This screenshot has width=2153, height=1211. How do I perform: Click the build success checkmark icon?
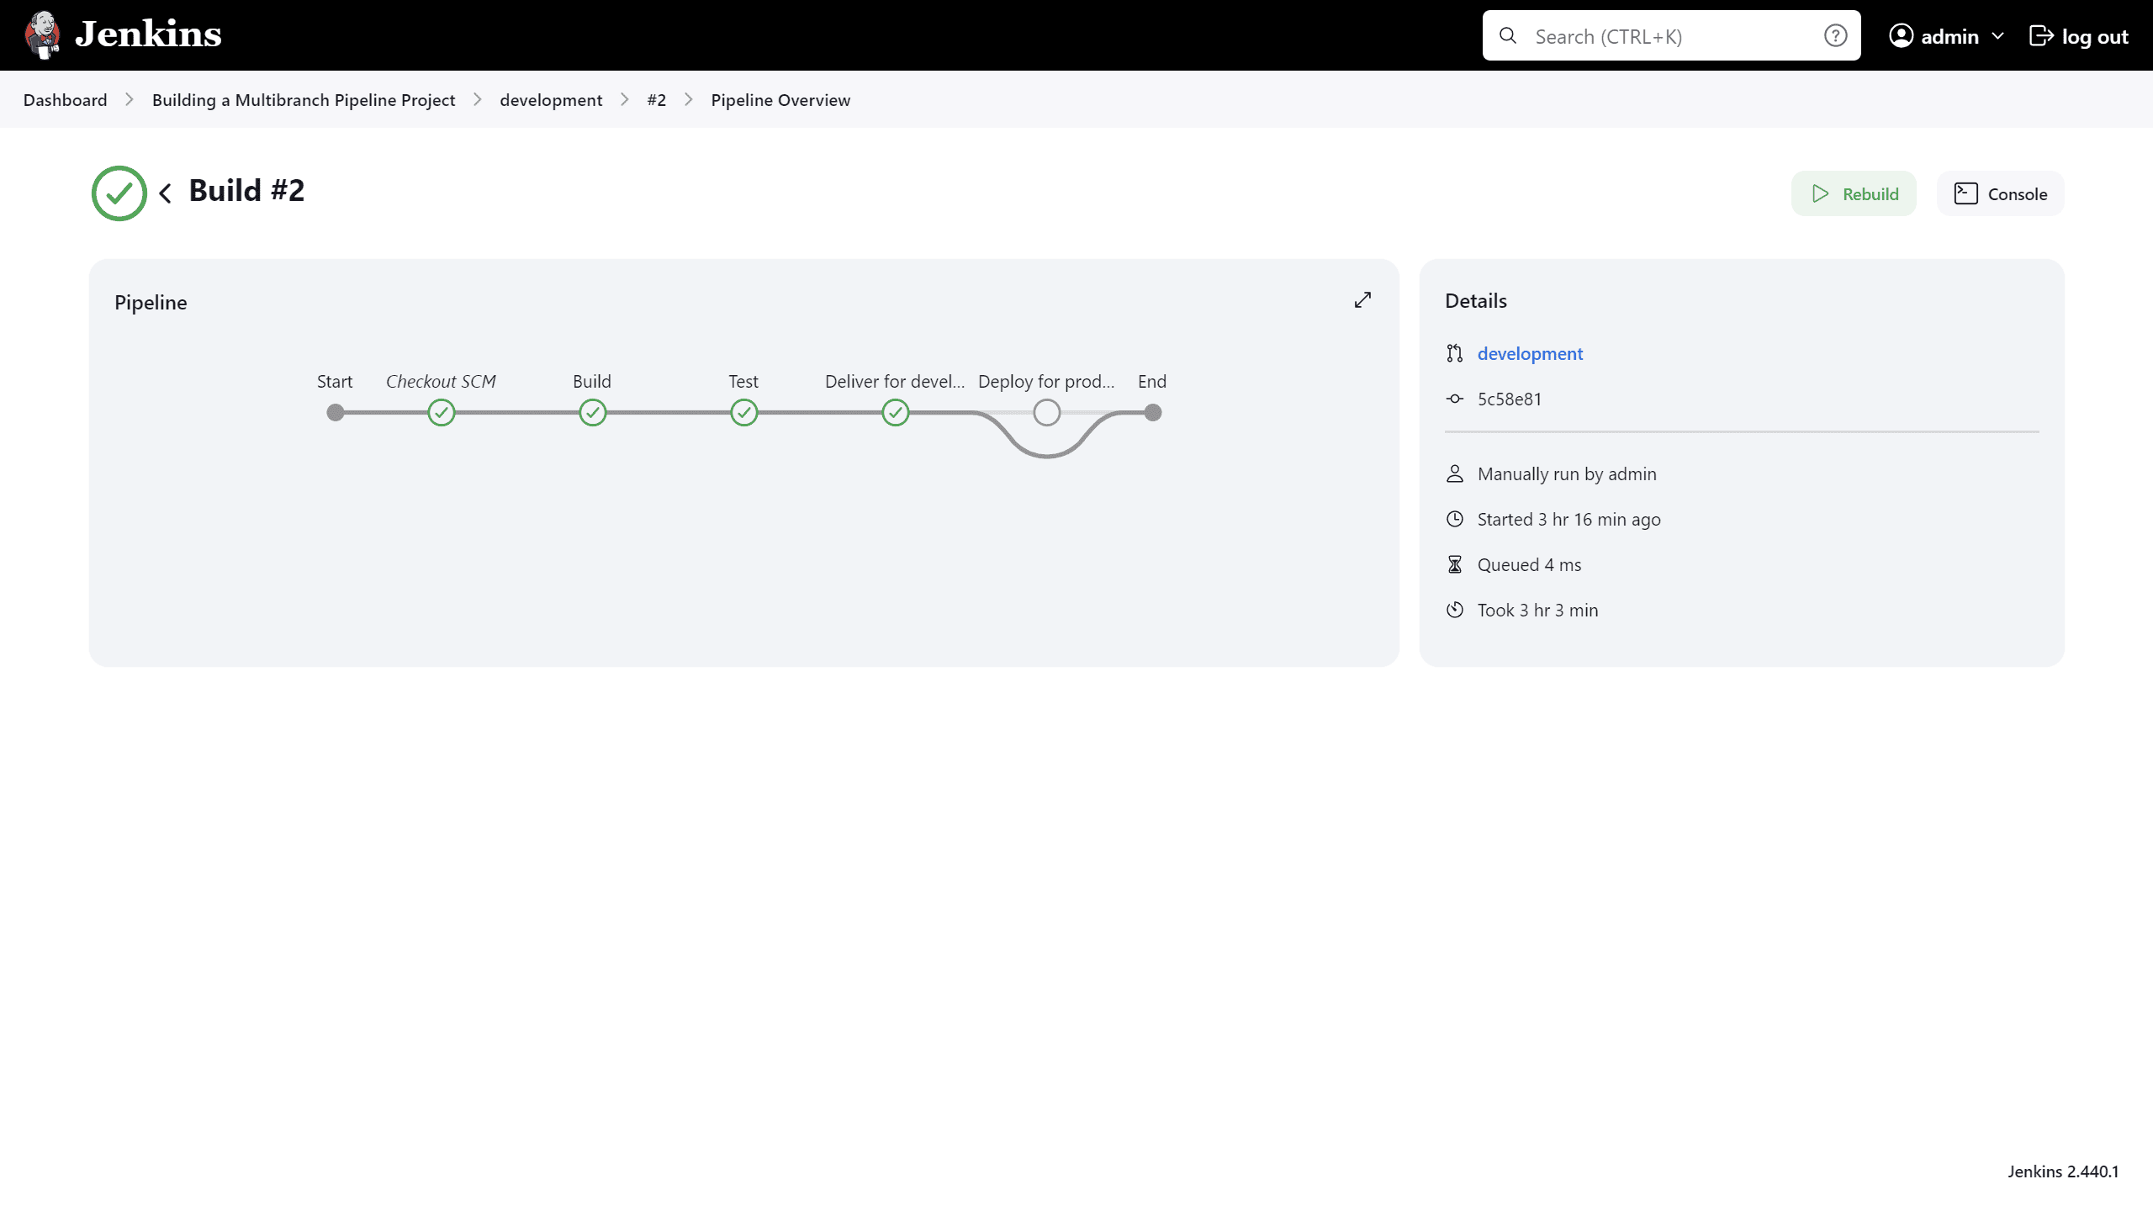coord(119,193)
